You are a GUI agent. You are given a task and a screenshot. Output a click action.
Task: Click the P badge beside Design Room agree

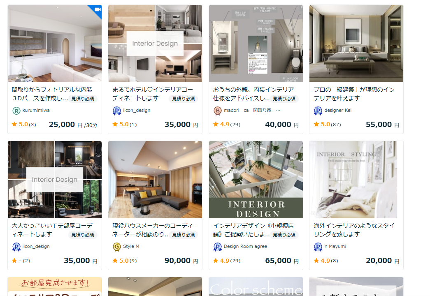coord(217,247)
